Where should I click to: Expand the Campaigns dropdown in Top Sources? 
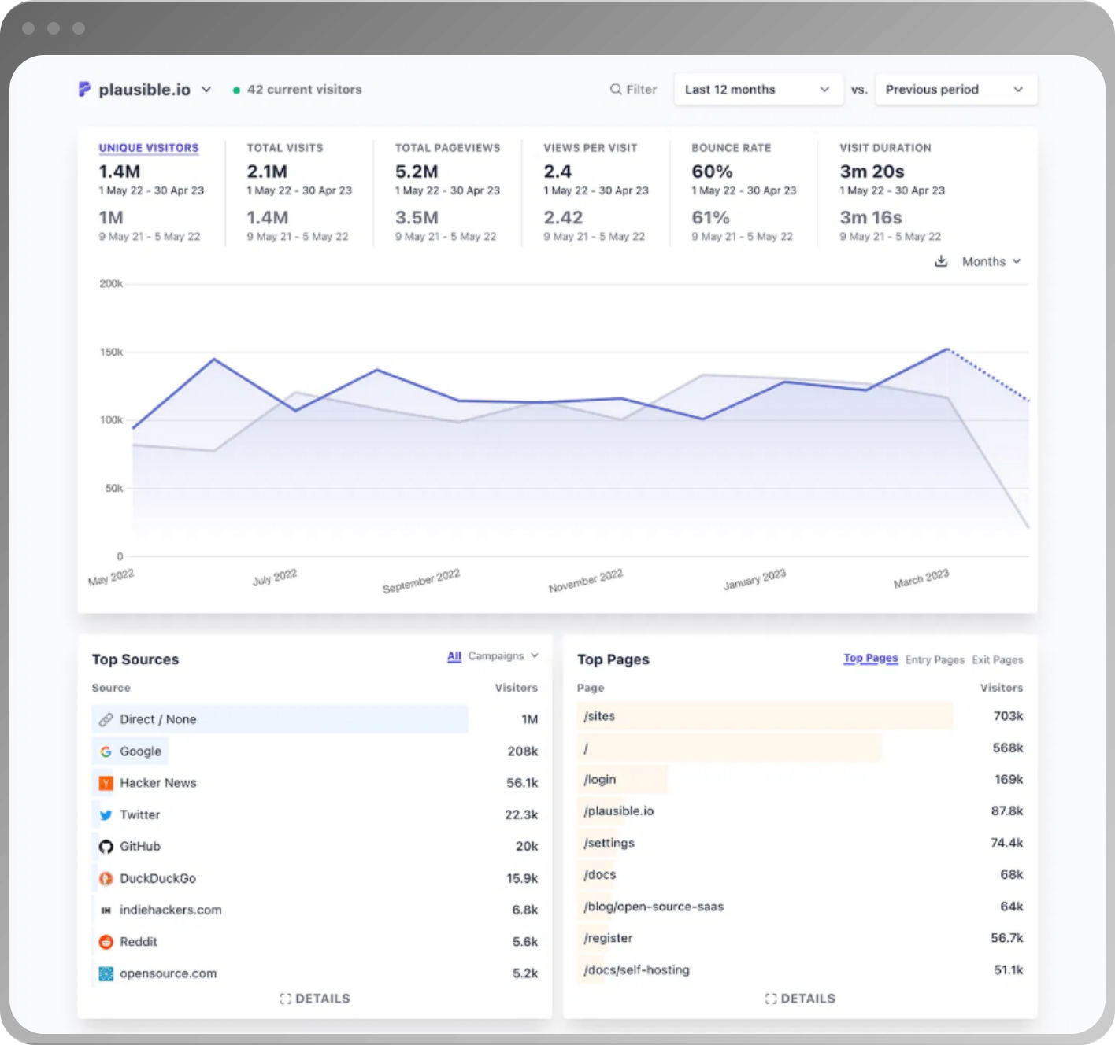tap(503, 656)
